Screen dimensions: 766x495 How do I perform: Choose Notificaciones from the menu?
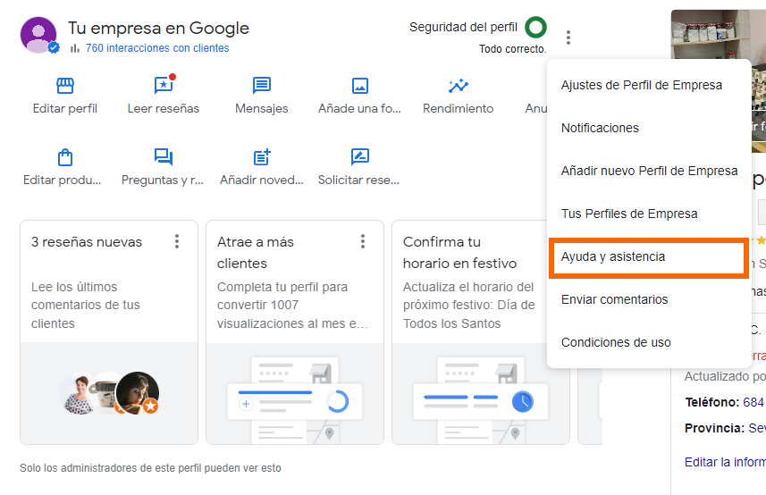pos(600,128)
